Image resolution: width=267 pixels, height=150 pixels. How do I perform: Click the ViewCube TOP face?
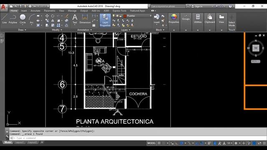point(256,48)
